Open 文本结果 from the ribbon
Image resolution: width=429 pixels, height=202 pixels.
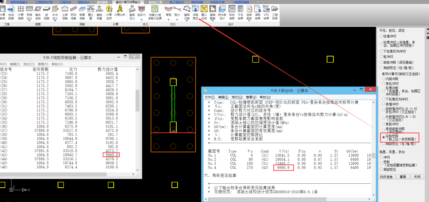[x=240, y=12]
